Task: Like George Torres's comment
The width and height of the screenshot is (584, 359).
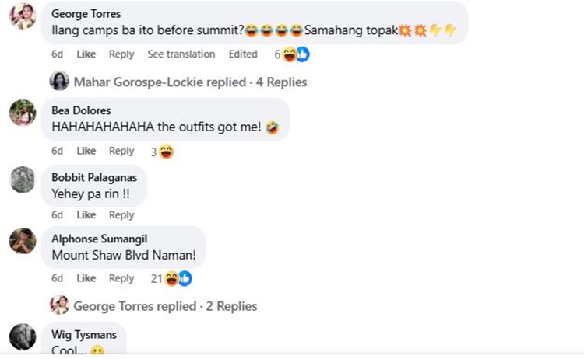Action: 86,54
